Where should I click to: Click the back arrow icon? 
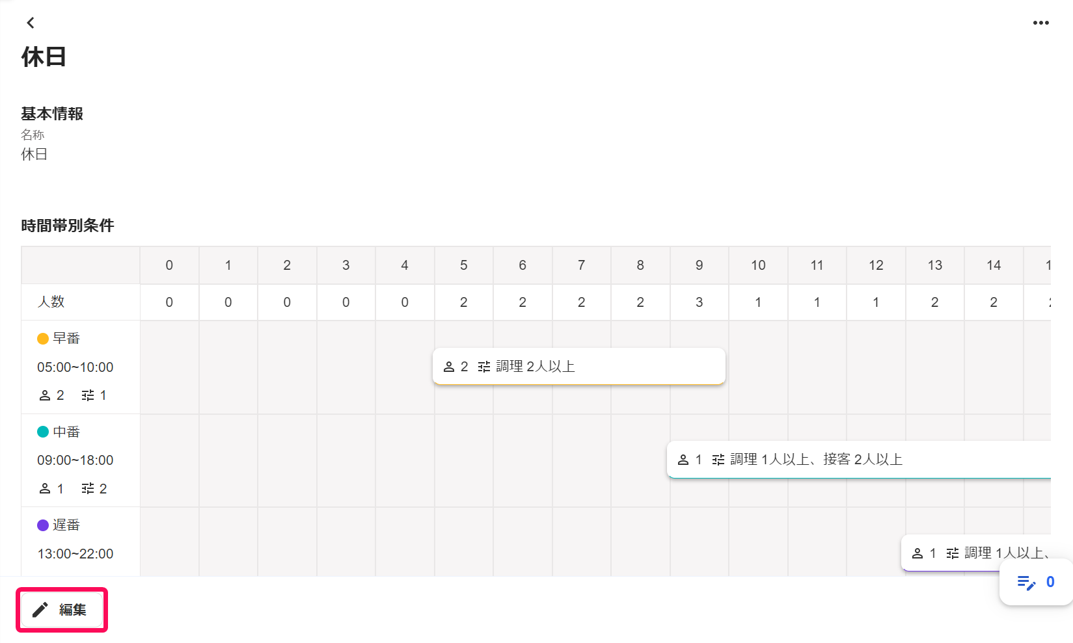click(x=31, y=23)
